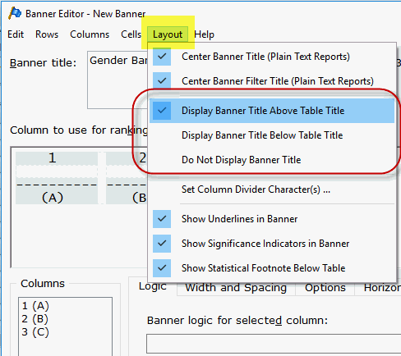Choose Display Banner Title Below Table Title
The height and width of the screenshot is (356, 401).
[272, 135]
